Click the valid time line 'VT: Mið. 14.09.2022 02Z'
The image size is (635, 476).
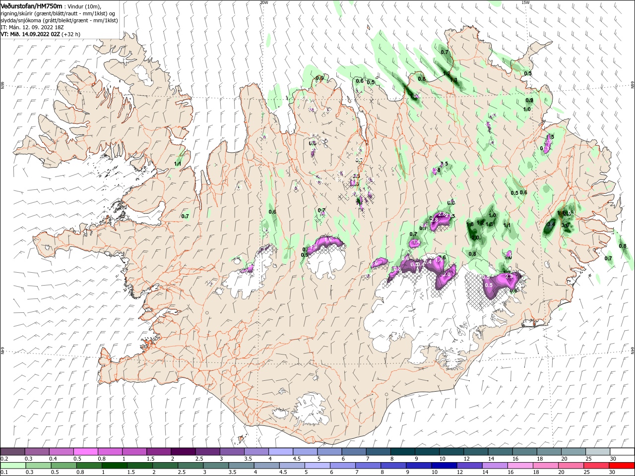pyautogui.click(x=30, y=34)
